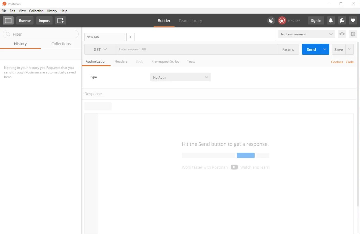
Task: Open the No Environment dropdown
Action: coord(306,34)
